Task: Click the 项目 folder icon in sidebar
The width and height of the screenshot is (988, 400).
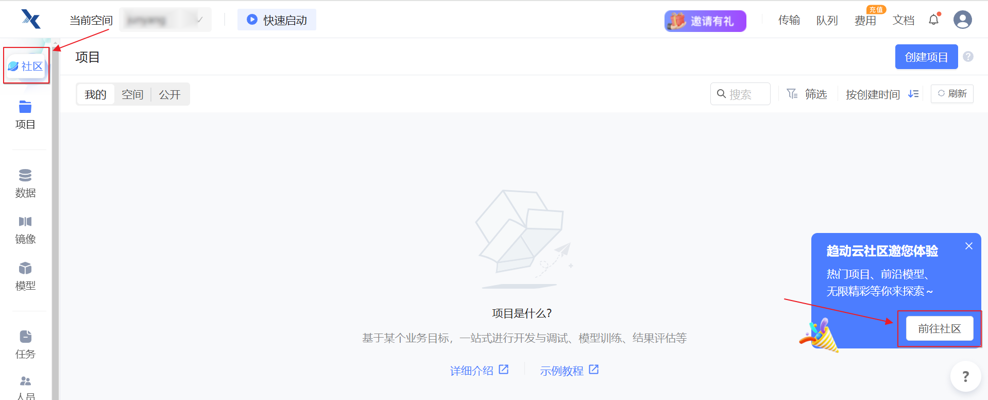Action: tap(25, 107)
